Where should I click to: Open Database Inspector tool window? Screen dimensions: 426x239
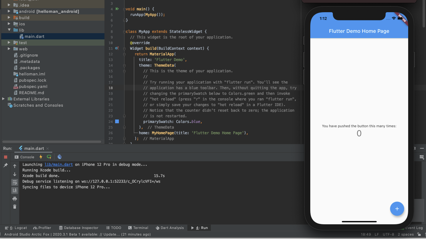tap(79, 228)
